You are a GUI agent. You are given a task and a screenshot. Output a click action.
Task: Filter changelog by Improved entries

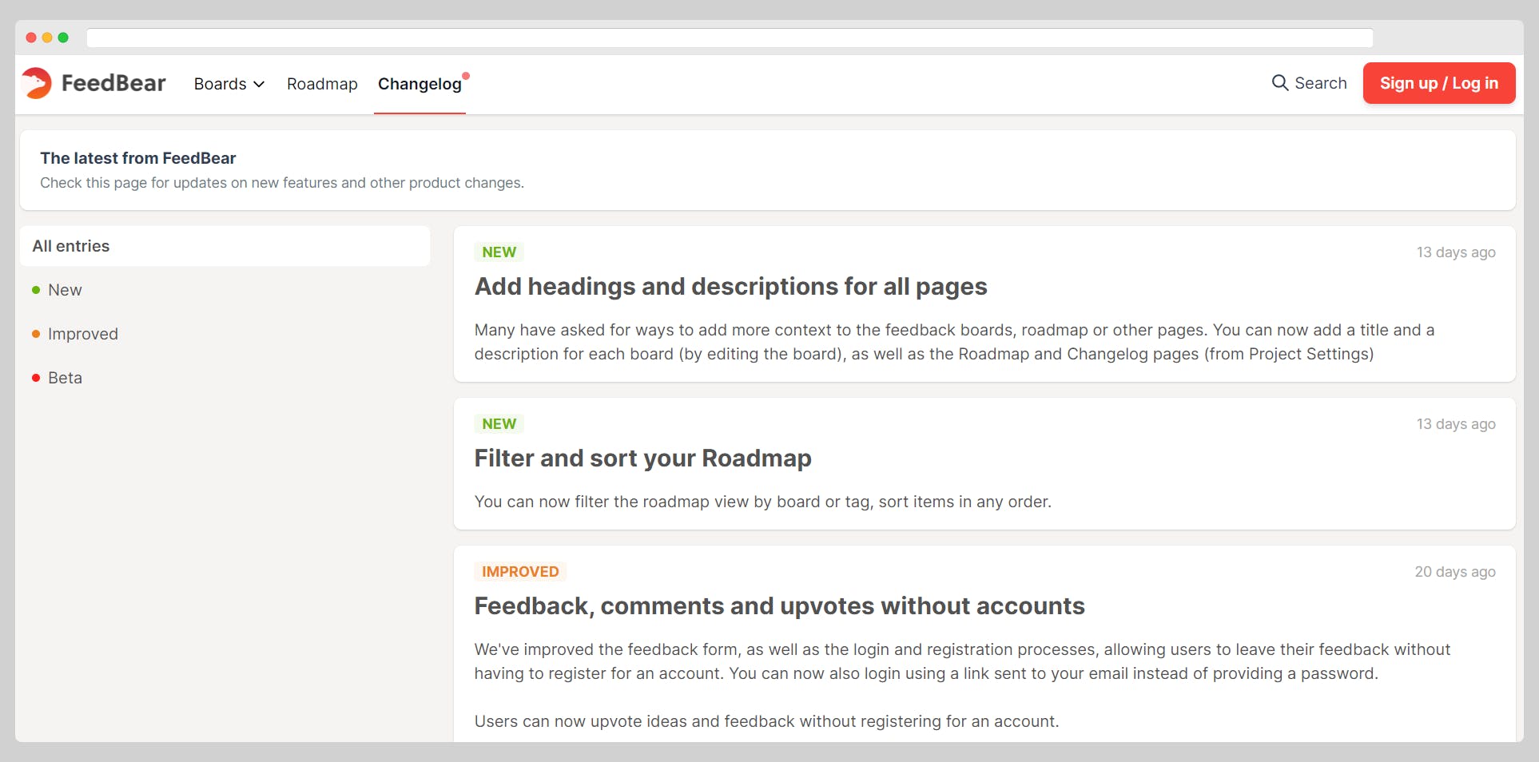click(x=83, y=334)
